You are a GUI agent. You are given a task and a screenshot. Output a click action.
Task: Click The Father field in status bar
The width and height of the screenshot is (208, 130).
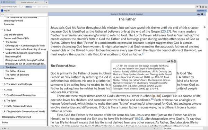[x=183, y=128]
